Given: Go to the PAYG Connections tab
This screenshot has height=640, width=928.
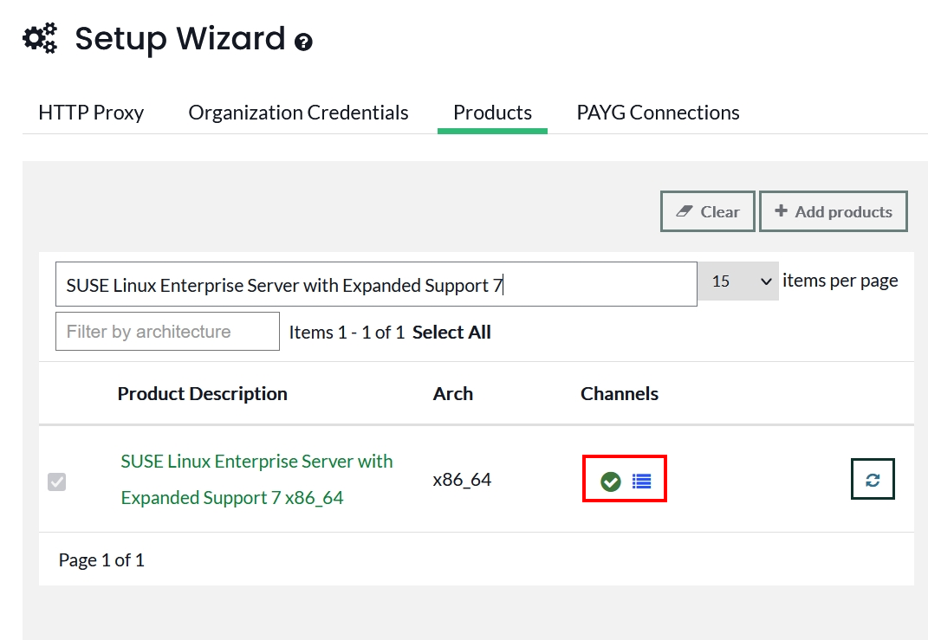Looking at the screenshot, I should click(659, 113).
